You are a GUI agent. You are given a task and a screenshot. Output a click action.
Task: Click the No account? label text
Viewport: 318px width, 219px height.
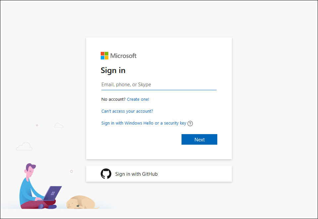pyautogui.click(x=113, y=99)
